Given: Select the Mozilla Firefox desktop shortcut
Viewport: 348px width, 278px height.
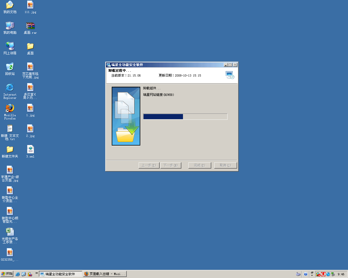Looking at the screenshot, I should [10, 112].
